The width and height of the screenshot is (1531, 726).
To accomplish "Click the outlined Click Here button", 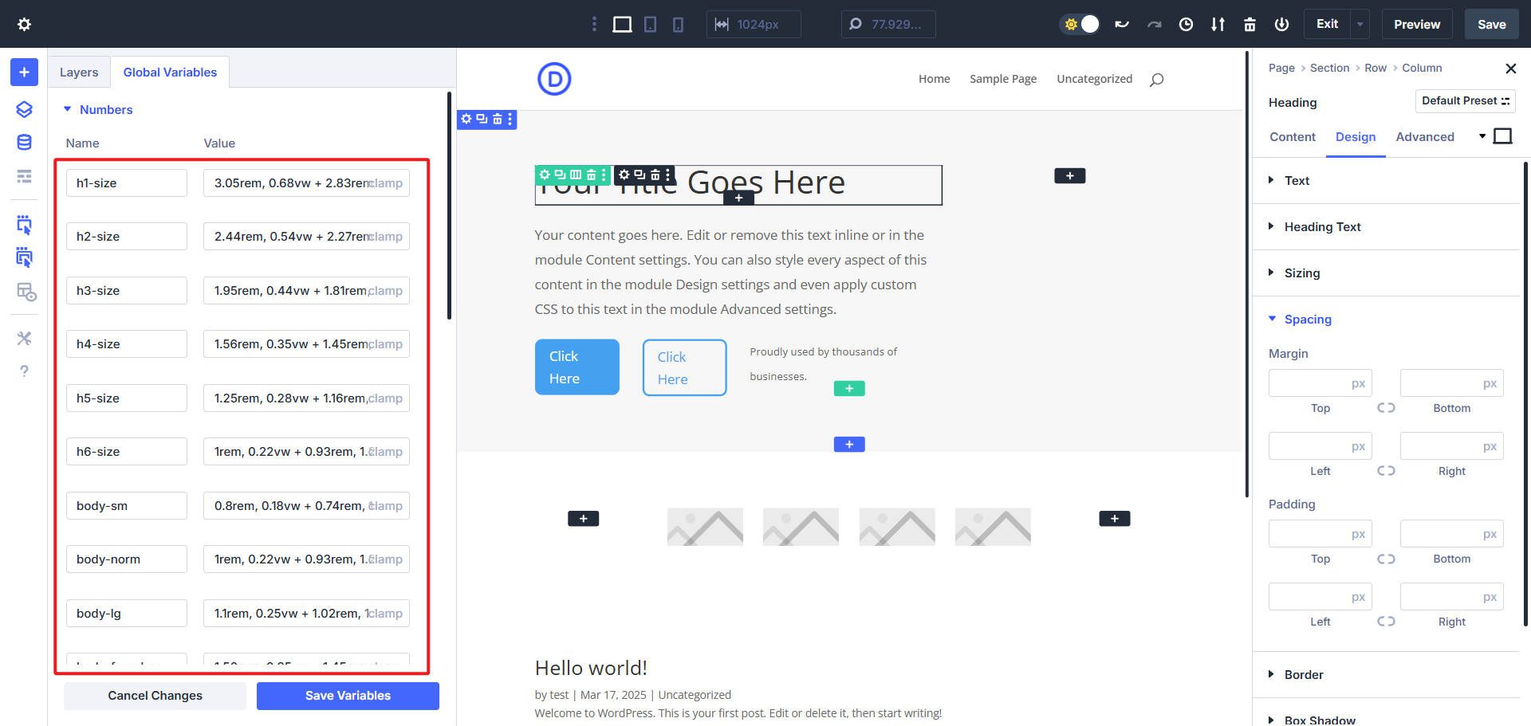I will pos(684,367).
